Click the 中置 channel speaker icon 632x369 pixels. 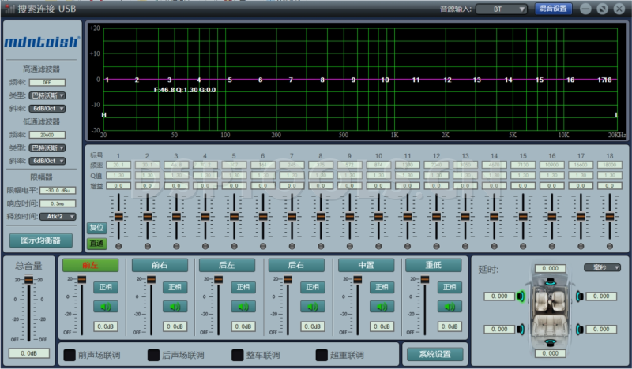pos(382,307)
